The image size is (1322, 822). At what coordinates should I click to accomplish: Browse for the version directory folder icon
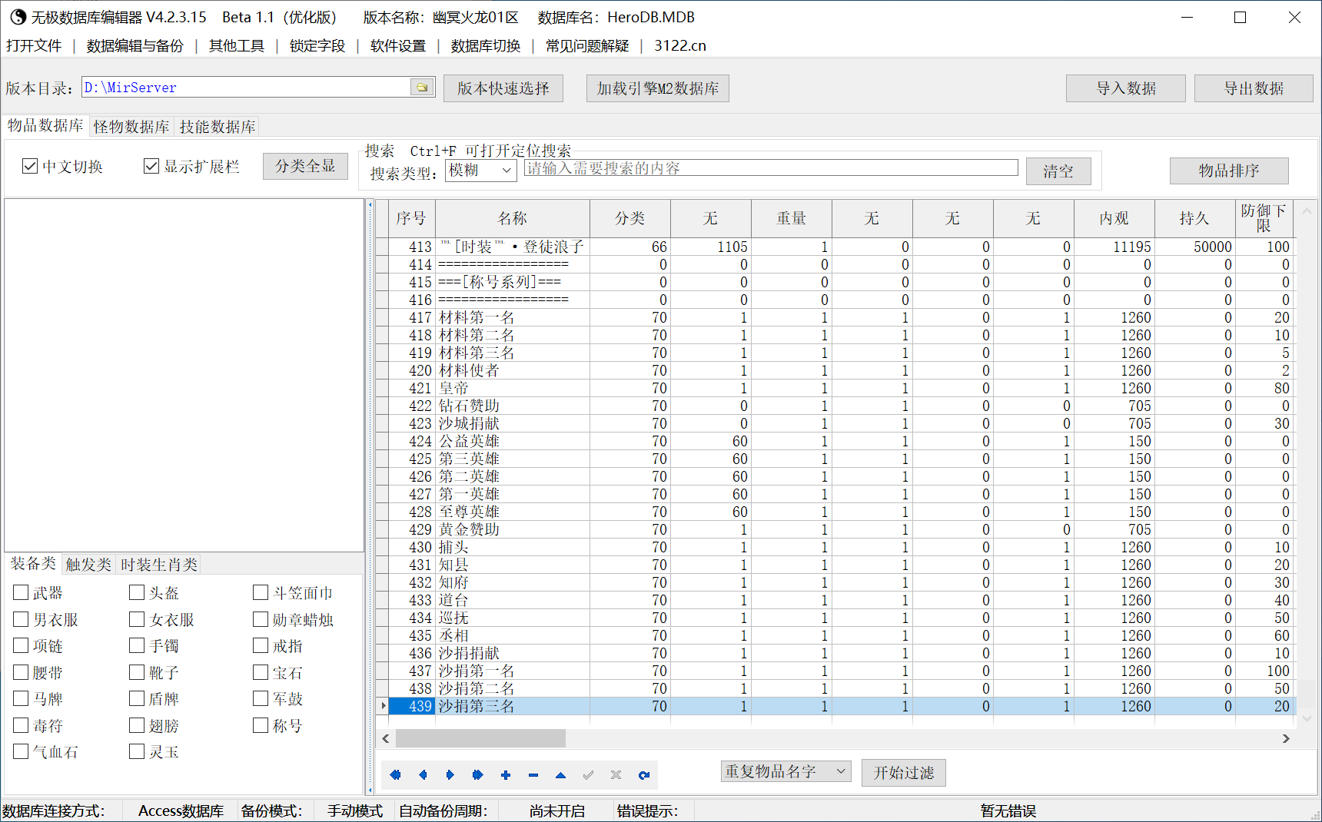(x=422, y=88)
